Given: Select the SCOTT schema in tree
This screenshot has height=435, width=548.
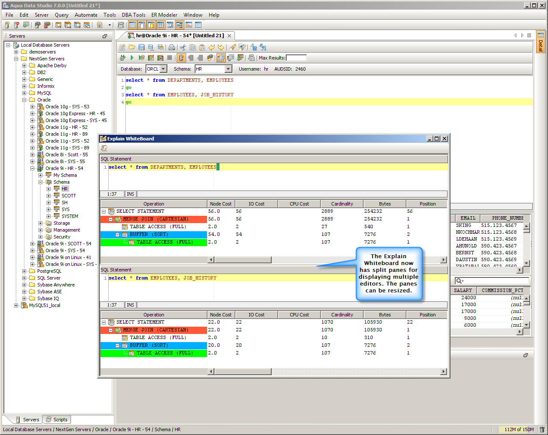Looking at the screenshot, I should click(x=68, y=196).
